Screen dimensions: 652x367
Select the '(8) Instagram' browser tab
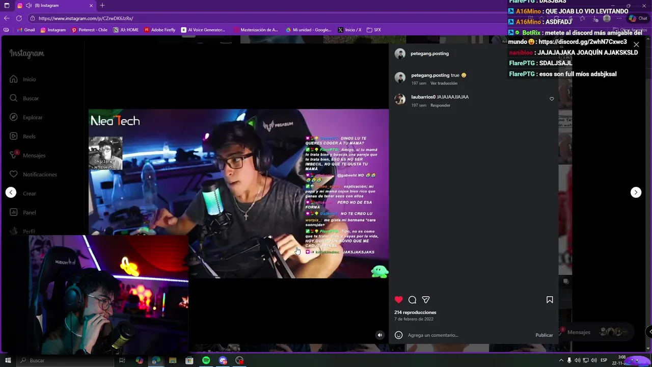coord(55,6)
